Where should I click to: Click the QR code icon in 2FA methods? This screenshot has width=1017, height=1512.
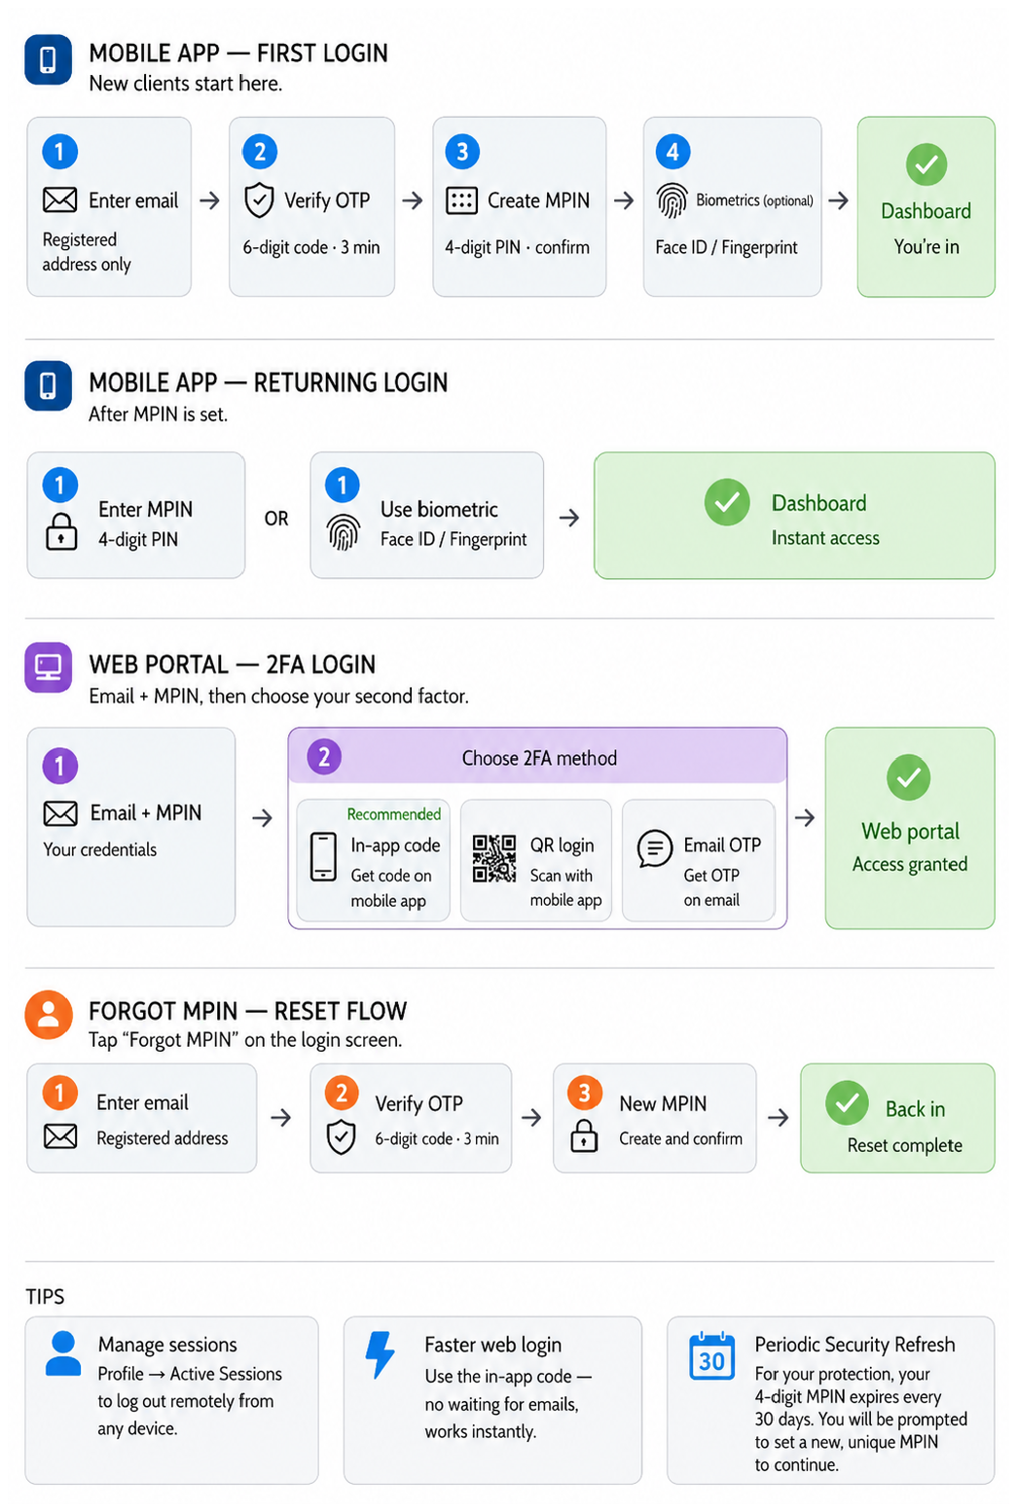(x=494, y=858)
